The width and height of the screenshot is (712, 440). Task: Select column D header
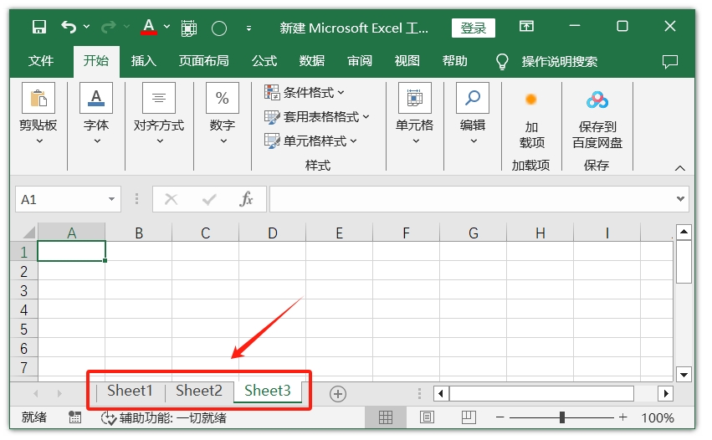273,233
